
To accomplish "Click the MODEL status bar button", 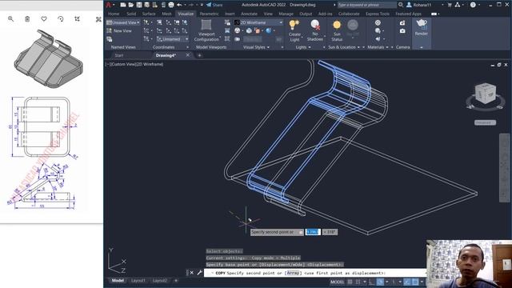I will pyautogui.click(x=337, y=282).
